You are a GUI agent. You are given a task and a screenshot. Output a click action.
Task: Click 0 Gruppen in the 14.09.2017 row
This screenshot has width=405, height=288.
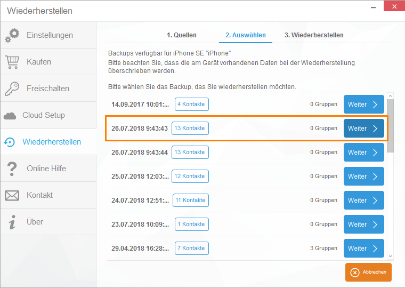coord(323,104)
